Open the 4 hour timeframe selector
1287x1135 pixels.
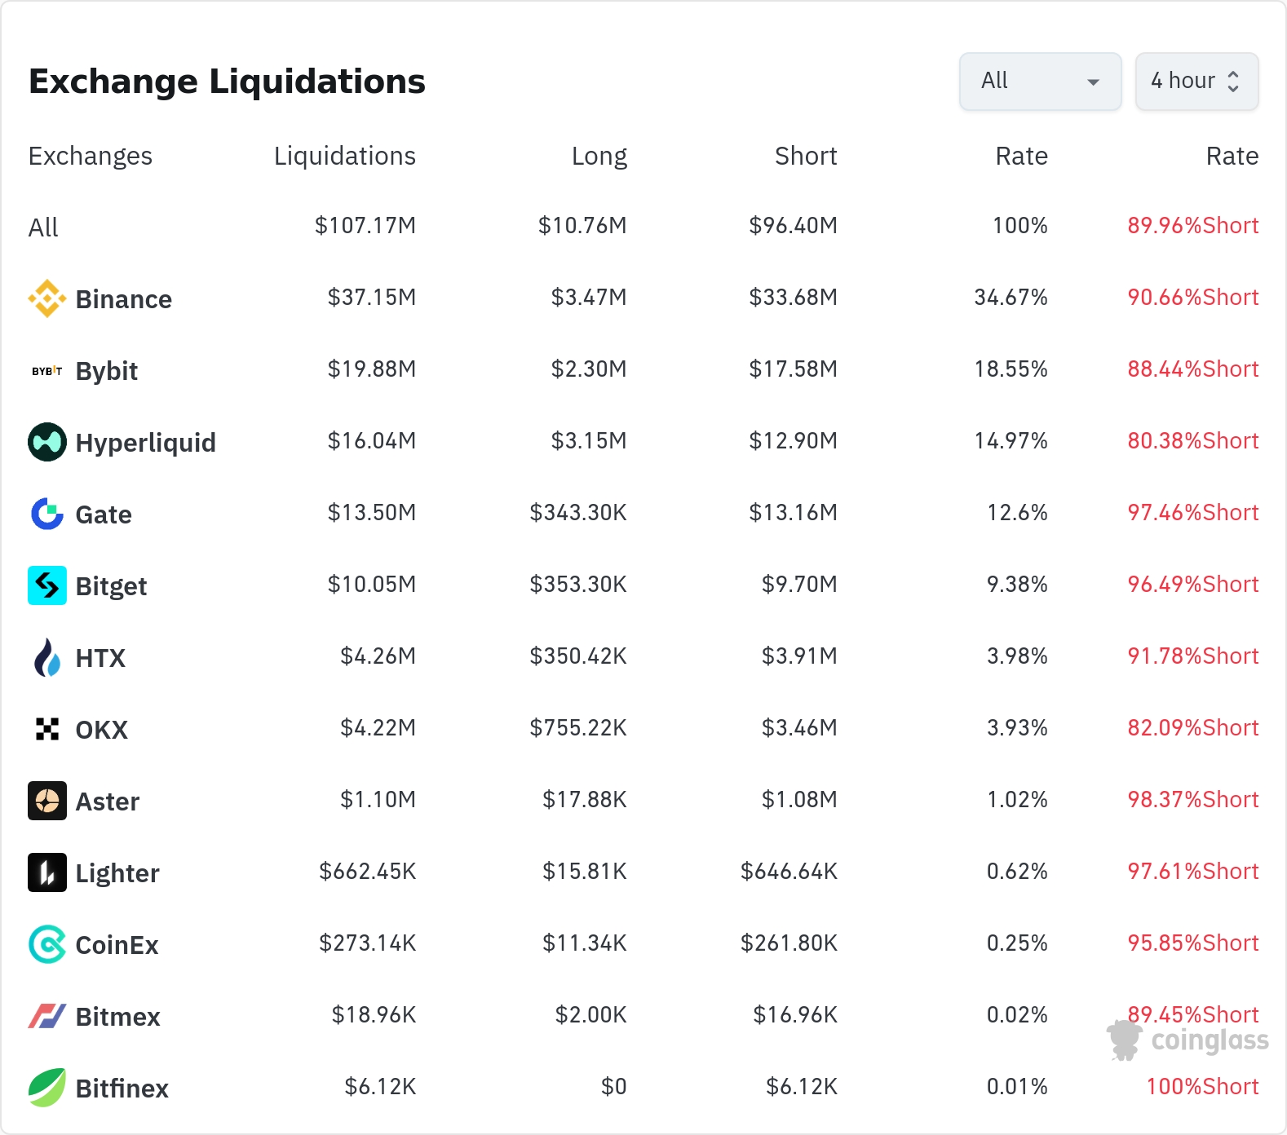[x=1196, y=81]
